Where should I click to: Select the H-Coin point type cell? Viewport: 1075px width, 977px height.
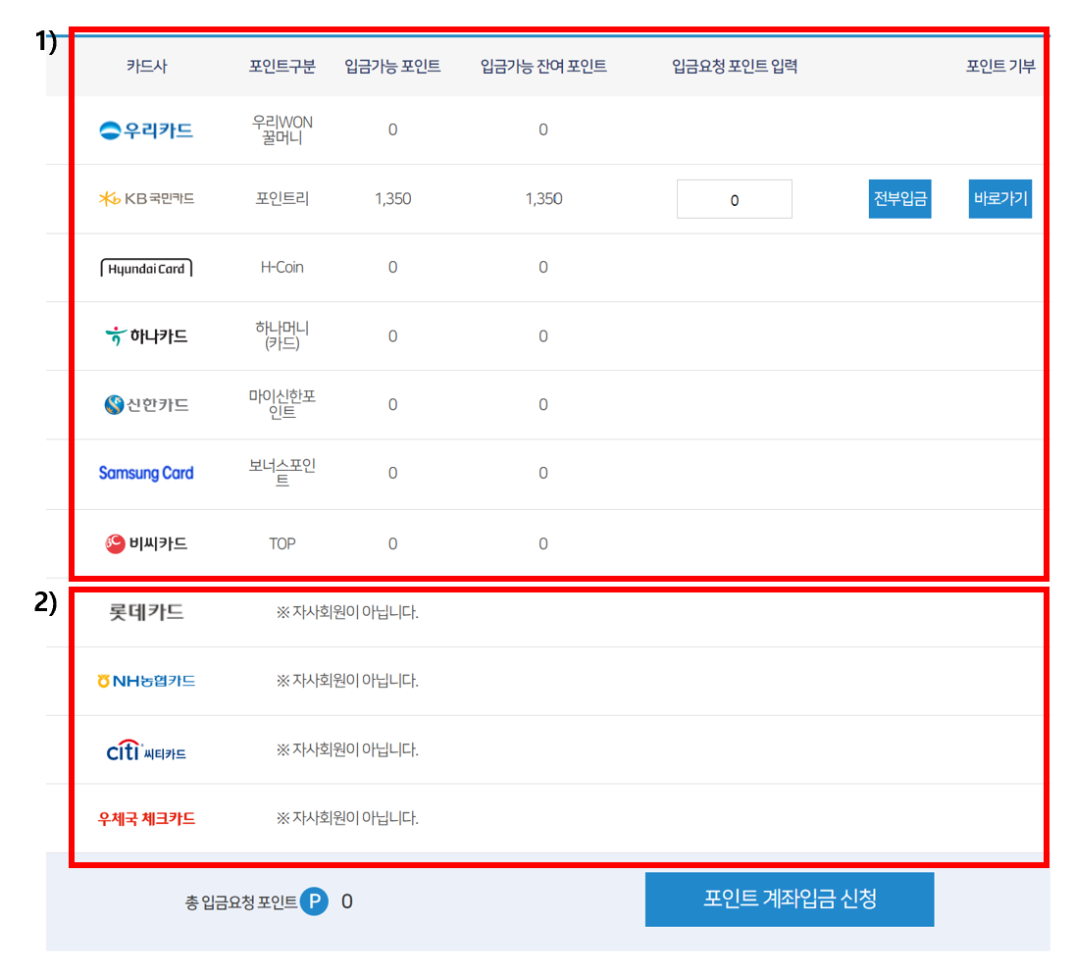282,268
